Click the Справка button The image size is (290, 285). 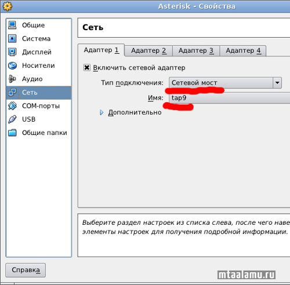(x=26, y=270)
